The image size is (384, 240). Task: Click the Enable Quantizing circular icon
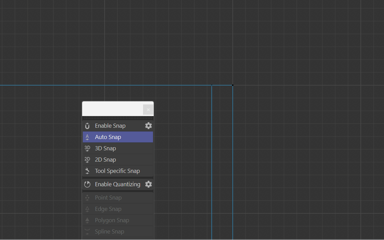pos(87,185)
